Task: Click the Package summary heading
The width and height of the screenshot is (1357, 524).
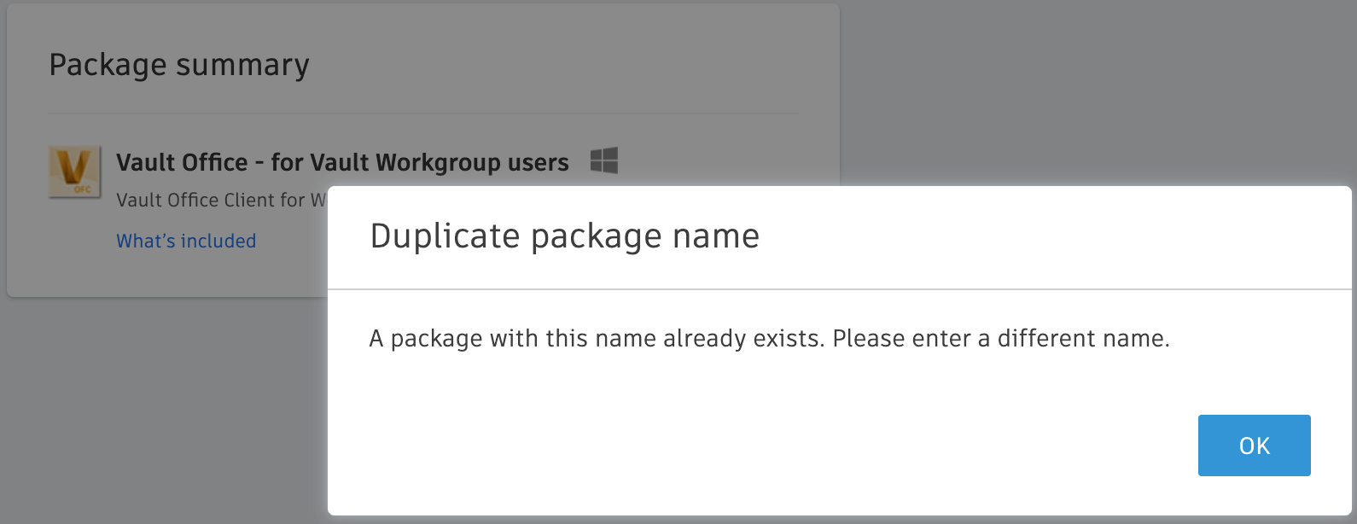Action: [x=179, y=65]
